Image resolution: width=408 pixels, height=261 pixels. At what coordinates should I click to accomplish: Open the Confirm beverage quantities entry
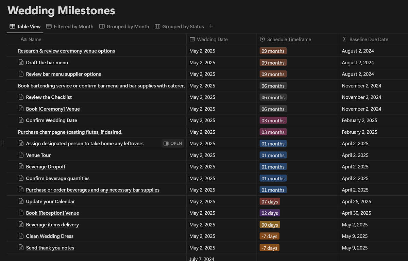[58, 178]
